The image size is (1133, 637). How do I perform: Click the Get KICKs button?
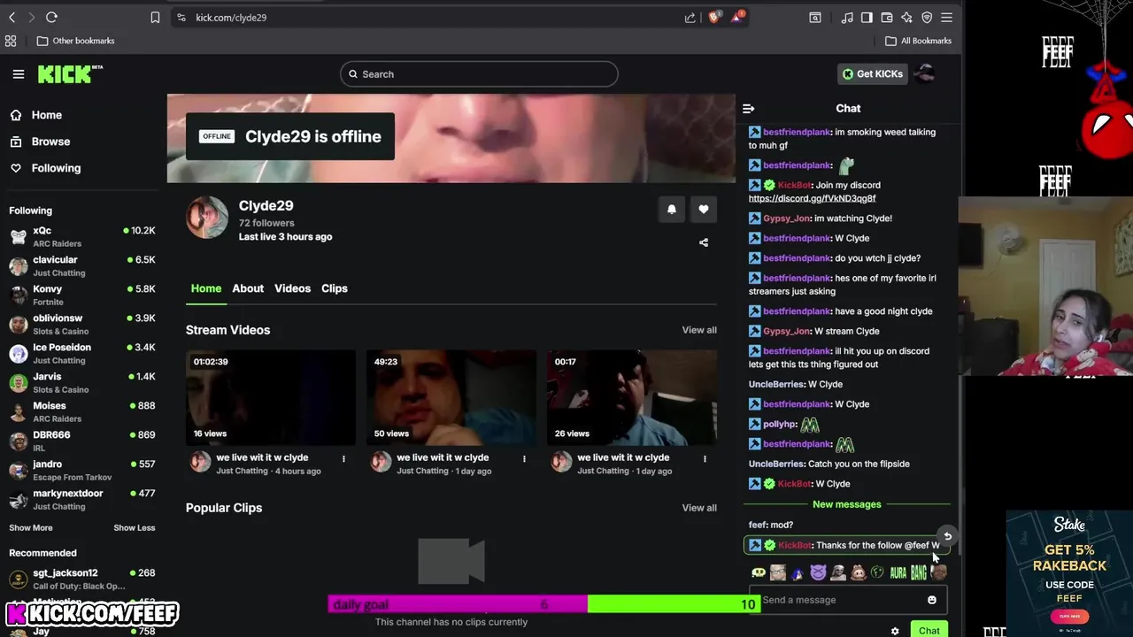873,74
